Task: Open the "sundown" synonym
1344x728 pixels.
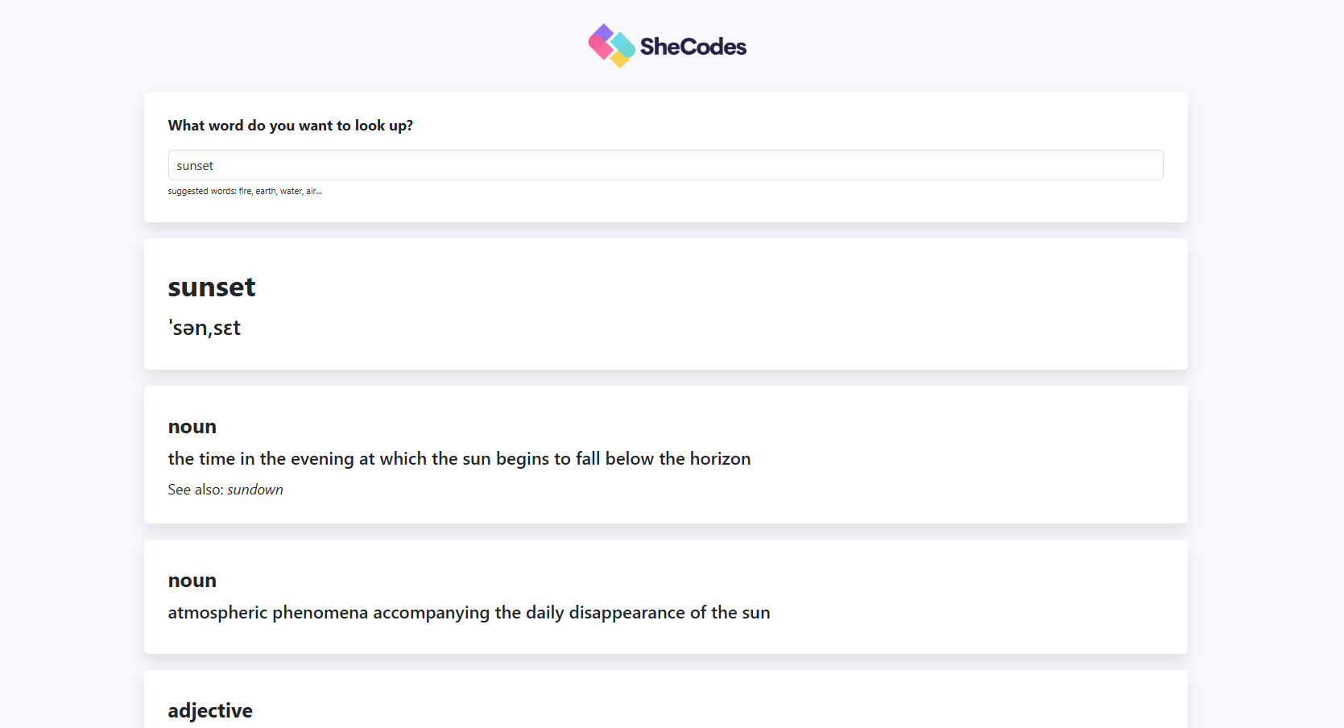Action: [255, 490]
